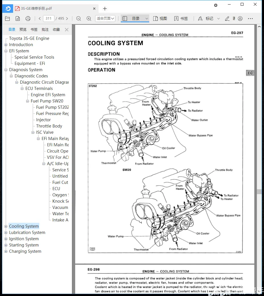Screen dimensions: 264x296
Task: Select the pen annotation icon
Action: tap(227, 18)
